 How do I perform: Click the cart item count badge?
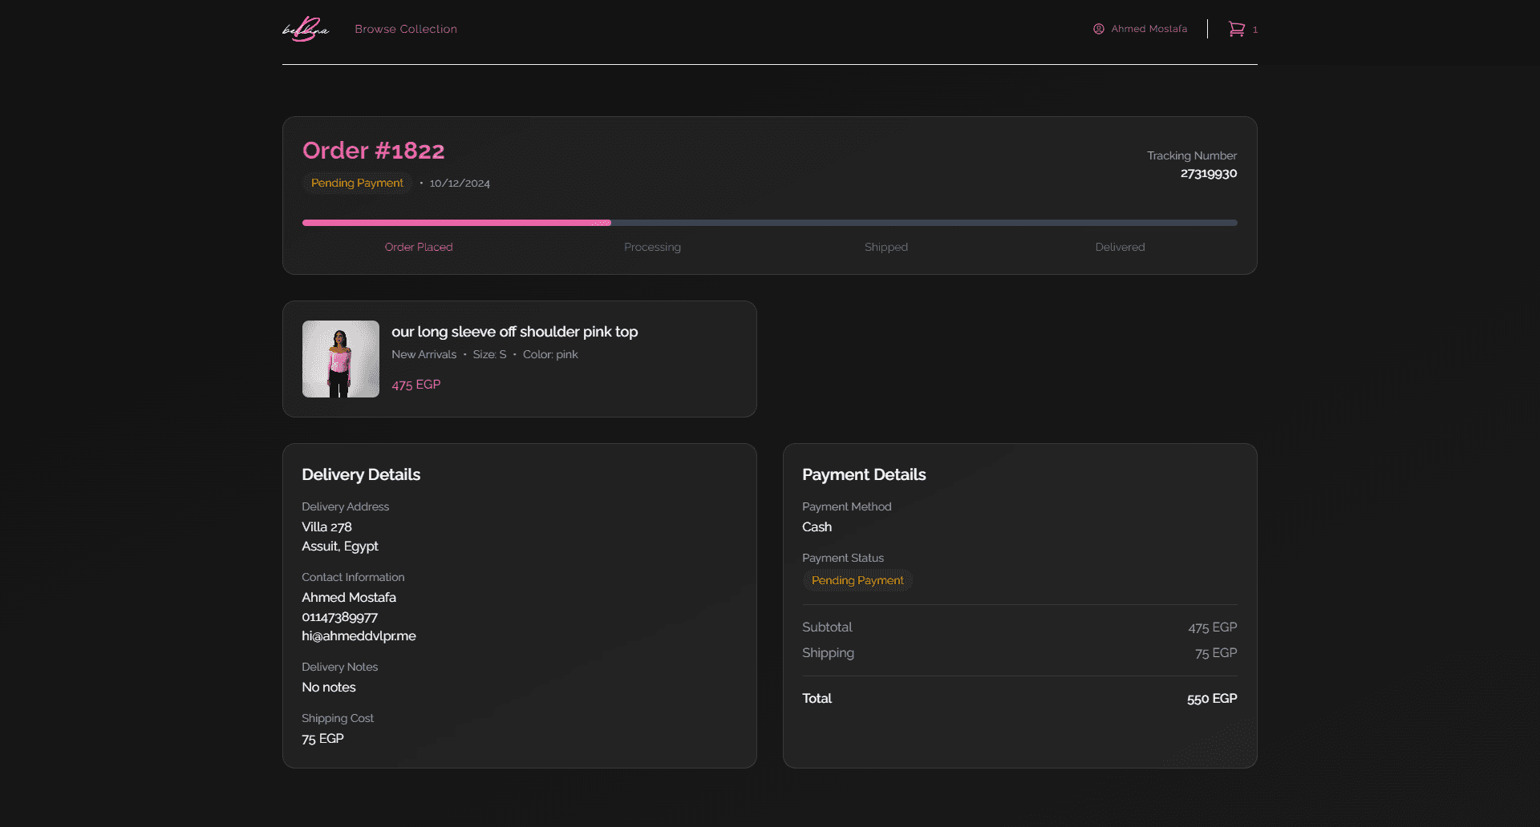coord(1255,30)
